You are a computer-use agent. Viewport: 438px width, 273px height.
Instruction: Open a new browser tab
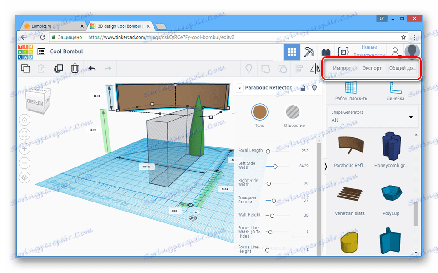(161, 26)
